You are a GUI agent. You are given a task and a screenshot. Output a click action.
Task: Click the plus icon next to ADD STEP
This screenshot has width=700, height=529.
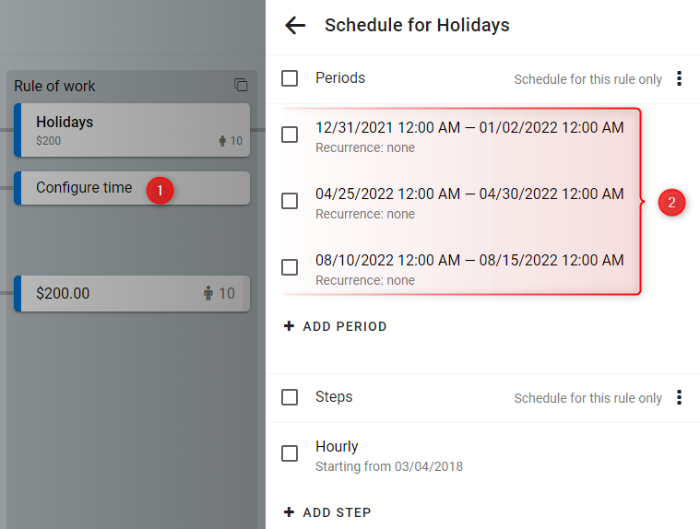(x=289, y=512)
